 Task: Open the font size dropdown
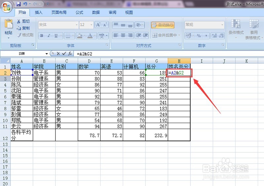point(91,25)
